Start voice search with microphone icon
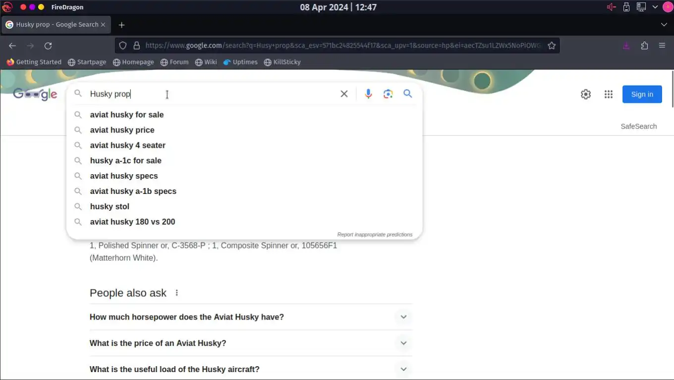The width and height of the screenshot is (674, 380). (x=368, y=94)
